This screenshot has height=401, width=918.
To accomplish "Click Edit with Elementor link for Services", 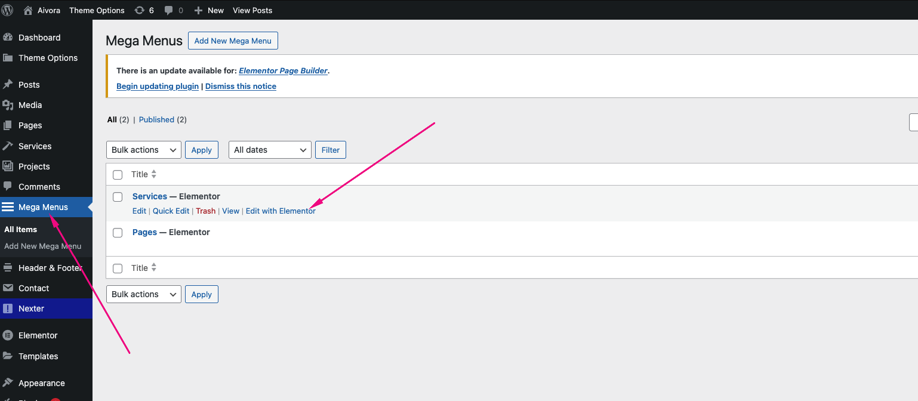I will coord(281,211).
